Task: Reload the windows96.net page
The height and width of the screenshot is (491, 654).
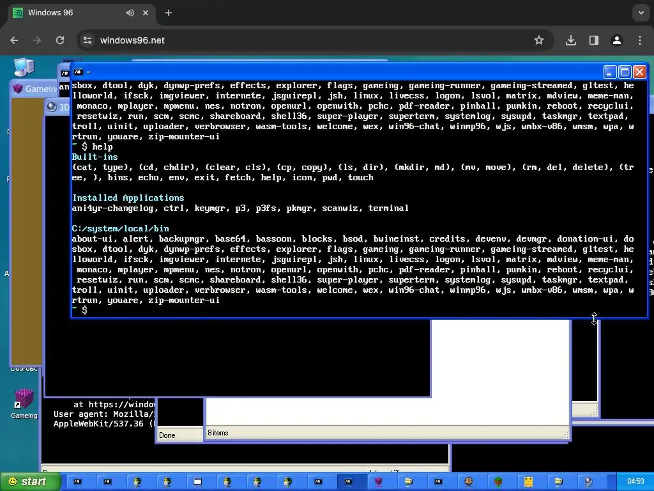Action: click(x=60, y=40)
